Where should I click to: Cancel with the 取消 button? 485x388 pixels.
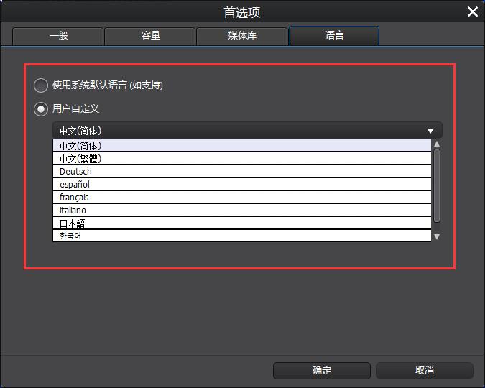(425, 370)
